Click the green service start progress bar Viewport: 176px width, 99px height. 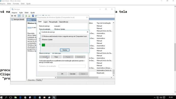65,45
